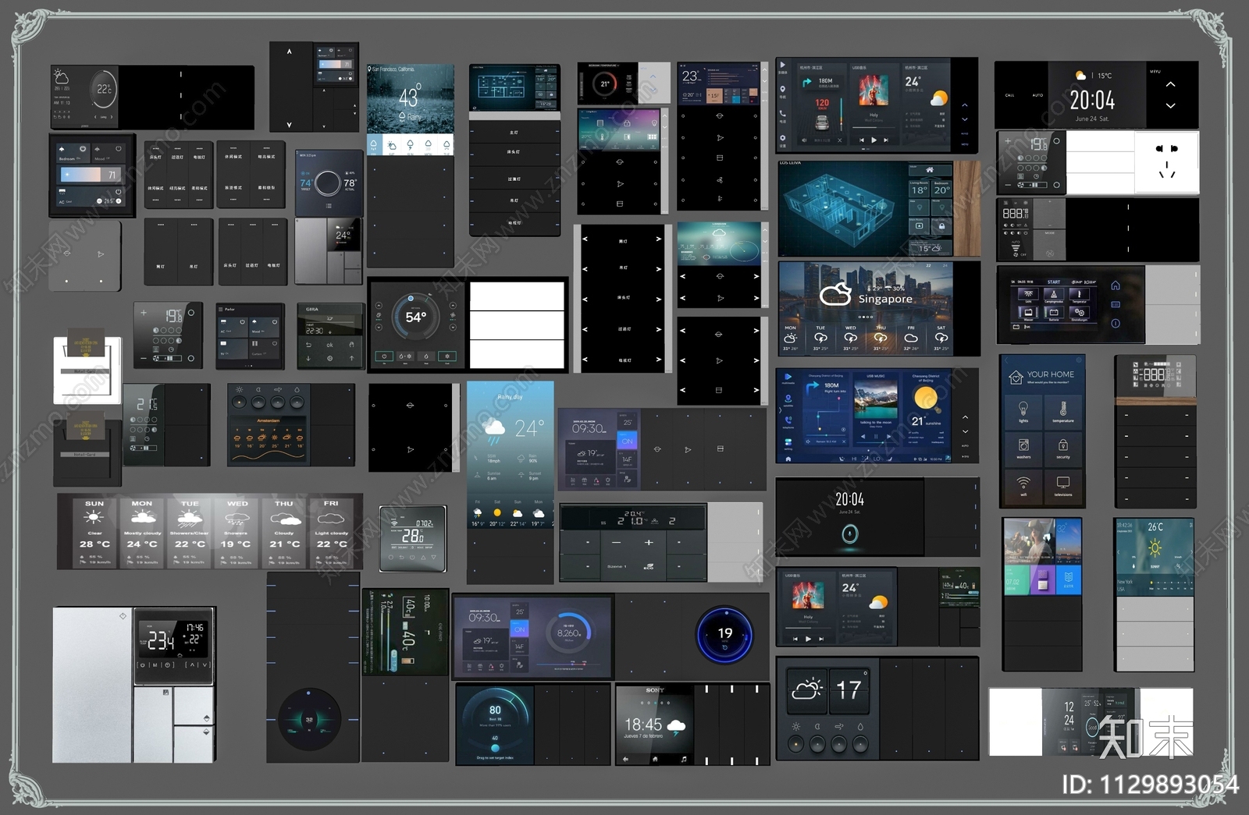Click the Singapore city name
Screen dimensions: 1249x815
pos(885,299)
